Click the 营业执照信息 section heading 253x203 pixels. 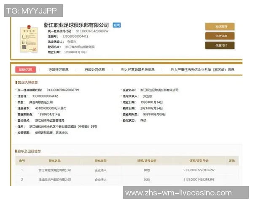[x=27, y=82]
